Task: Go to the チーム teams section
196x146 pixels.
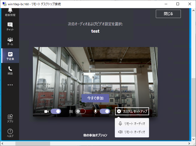Action: point(10,41)
